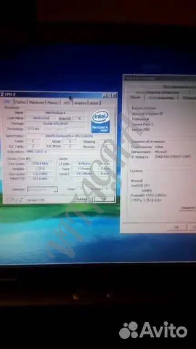Select the General tab in System Properties
Screen dimensions: 196x349
click(135, 97)
